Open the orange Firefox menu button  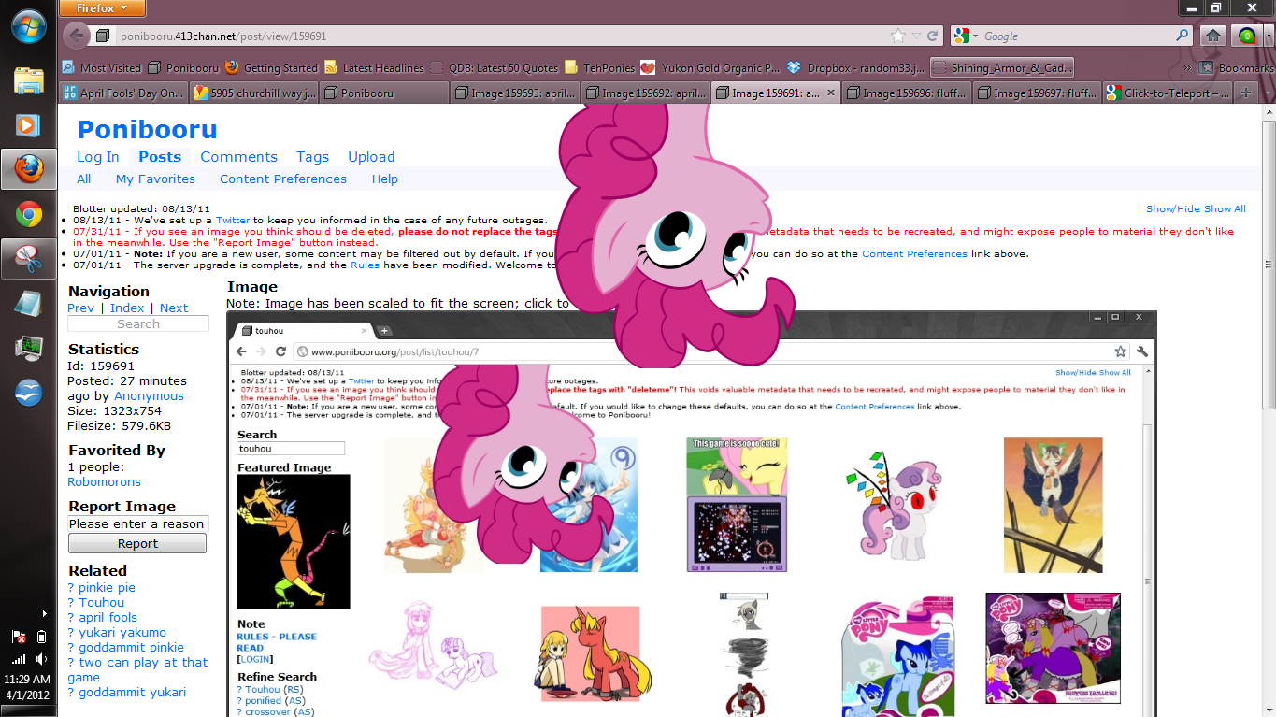[x=102, y=8]
